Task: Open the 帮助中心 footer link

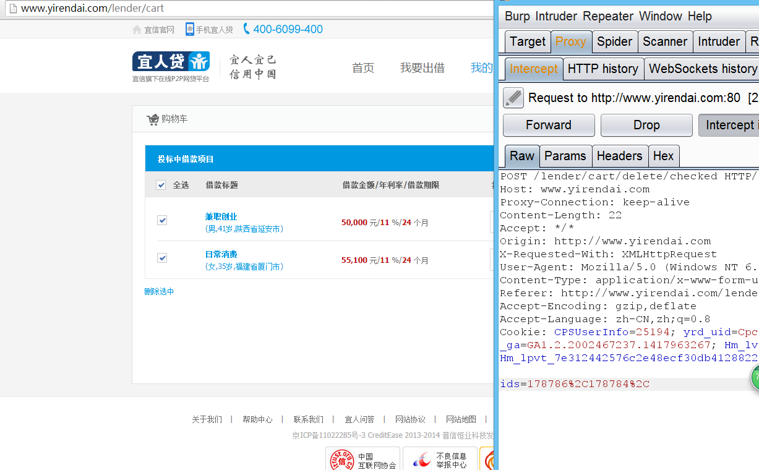Action: [257, 419]
